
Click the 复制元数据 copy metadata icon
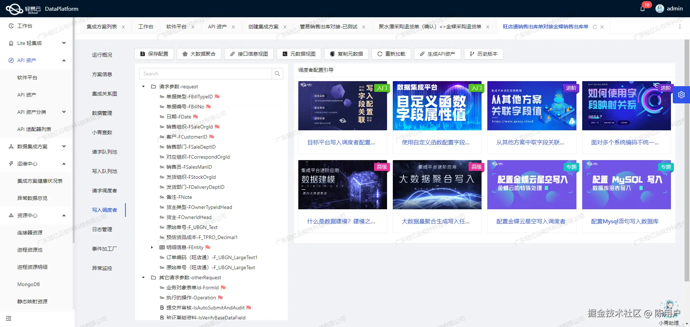[x=332, y=54]
